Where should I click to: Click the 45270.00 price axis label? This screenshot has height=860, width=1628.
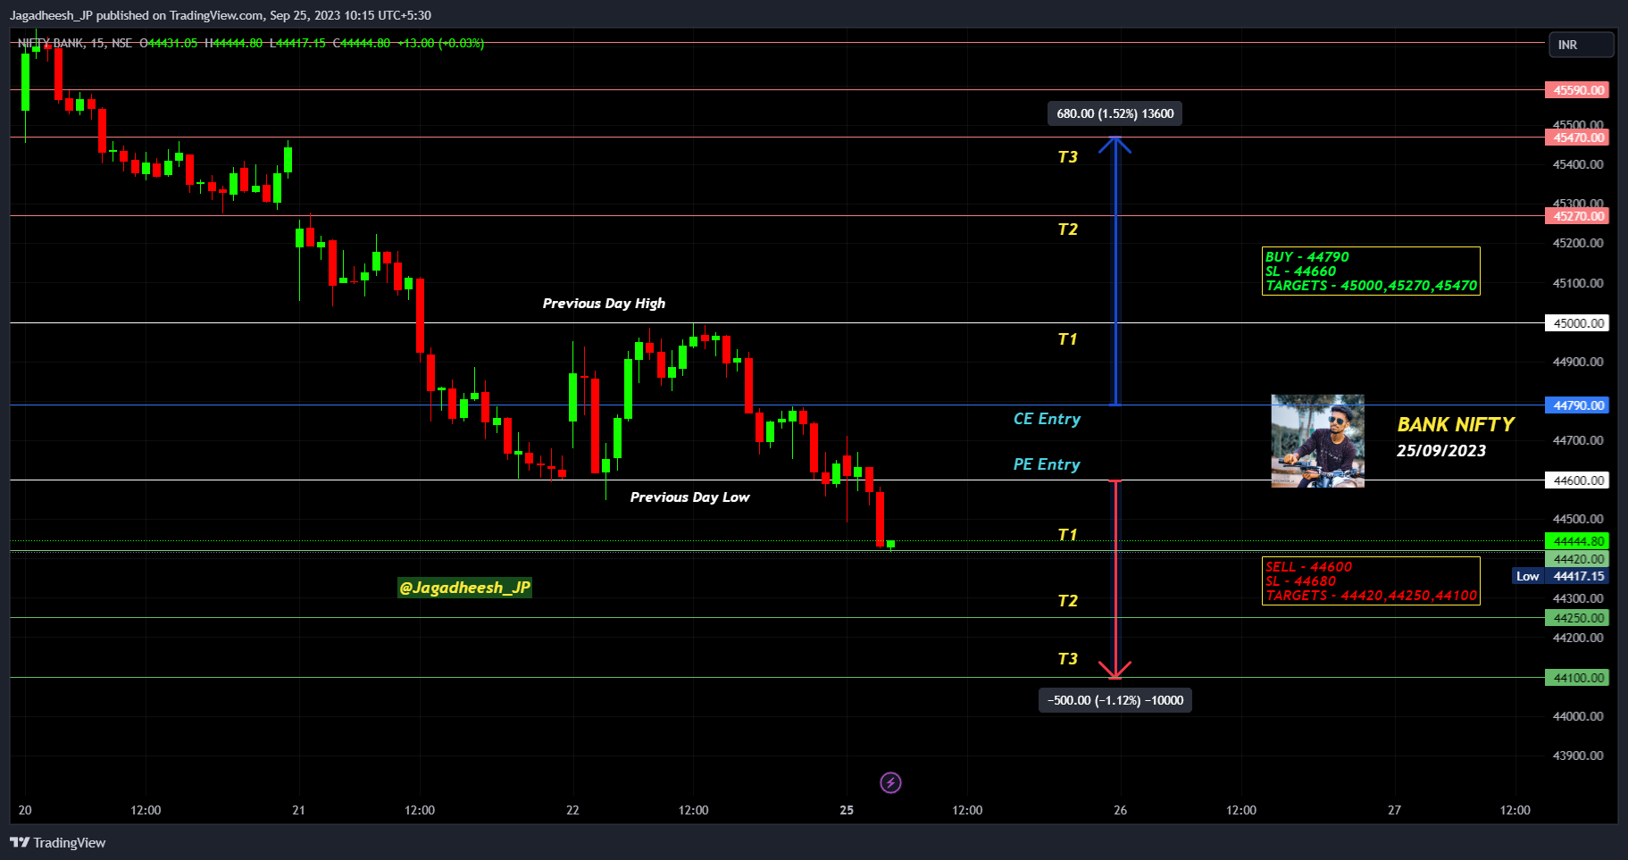[x=1577, y=216]
